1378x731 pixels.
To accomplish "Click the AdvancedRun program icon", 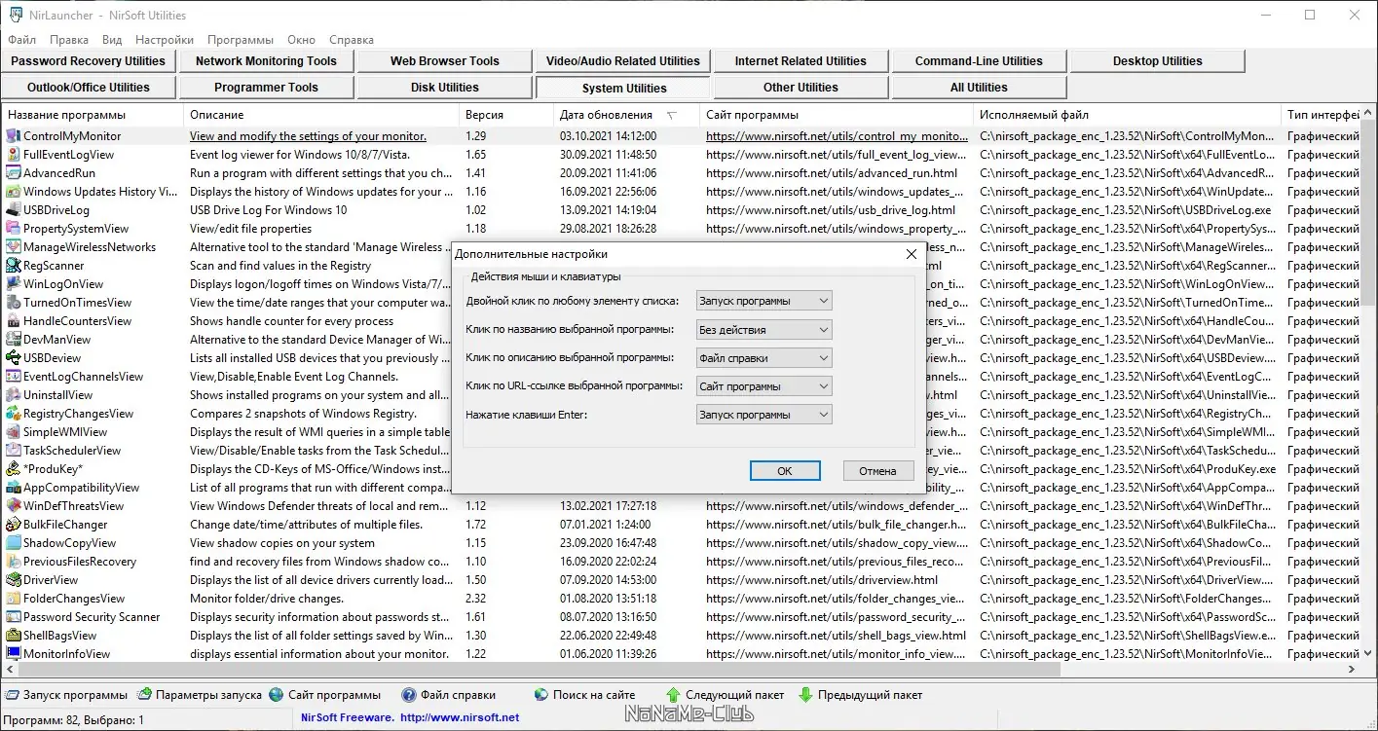I will point(13,173).
